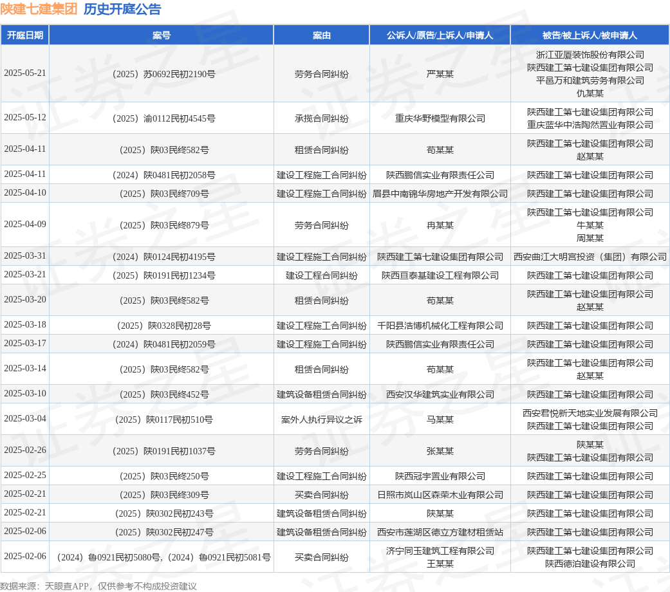Click case number (2025)陕03民终709号
Screen dimensions: 670x592
pos(163,194)
